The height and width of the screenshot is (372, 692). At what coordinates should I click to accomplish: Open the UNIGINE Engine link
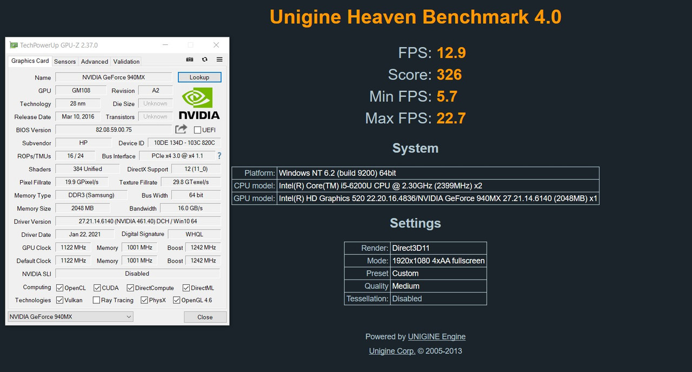437,336
